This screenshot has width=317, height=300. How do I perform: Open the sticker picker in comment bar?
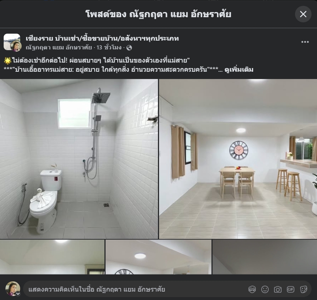303,289
